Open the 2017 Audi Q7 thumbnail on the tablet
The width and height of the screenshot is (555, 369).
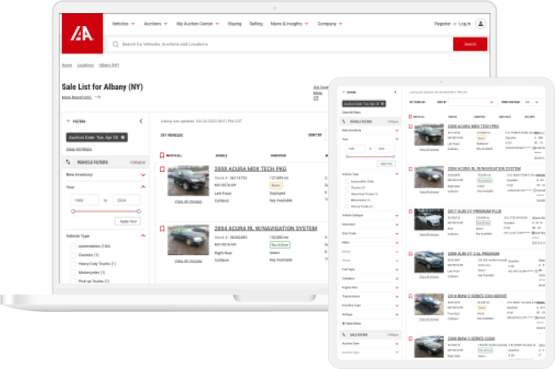[x=429, y=220]
